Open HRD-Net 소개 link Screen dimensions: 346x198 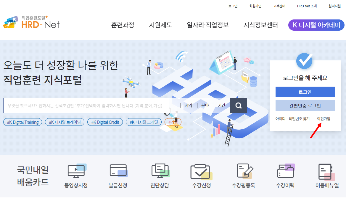coord(307,6)
